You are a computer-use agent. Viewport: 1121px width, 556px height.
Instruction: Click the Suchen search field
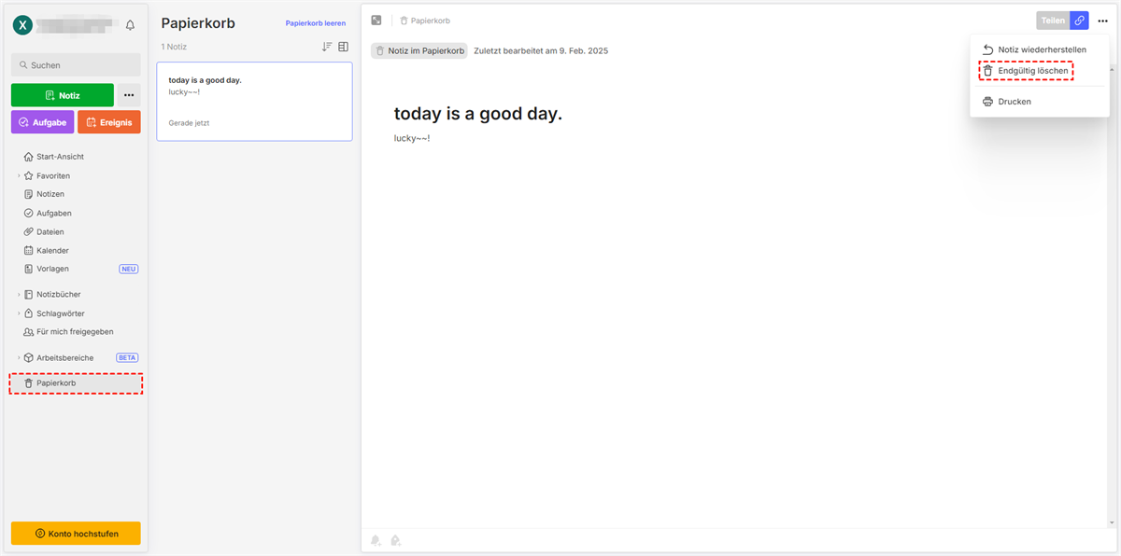[x=76, y=65]
